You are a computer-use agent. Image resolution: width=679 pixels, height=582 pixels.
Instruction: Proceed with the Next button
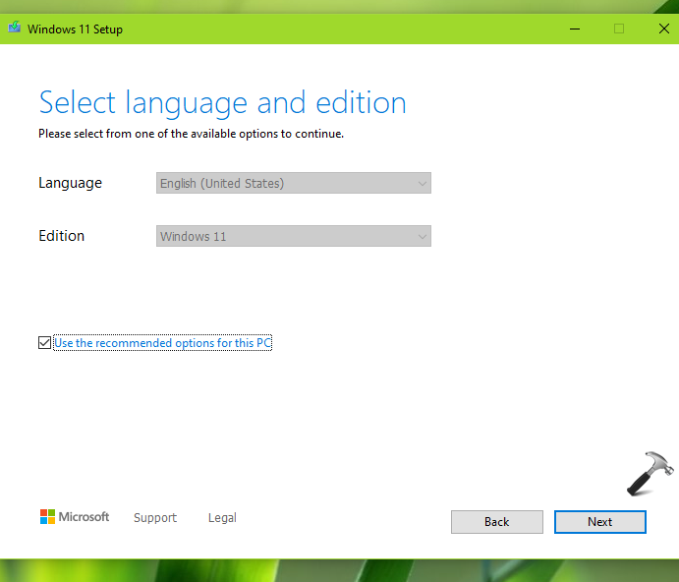tap(599, 522)
